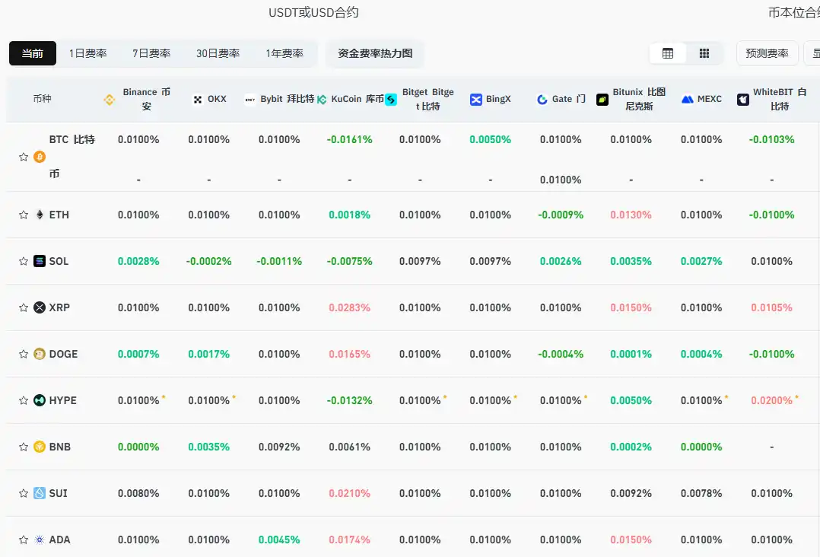Toggle ADA favorite star
The height and width of the screenshot is (557, 820).
click(x=24, y=539)
